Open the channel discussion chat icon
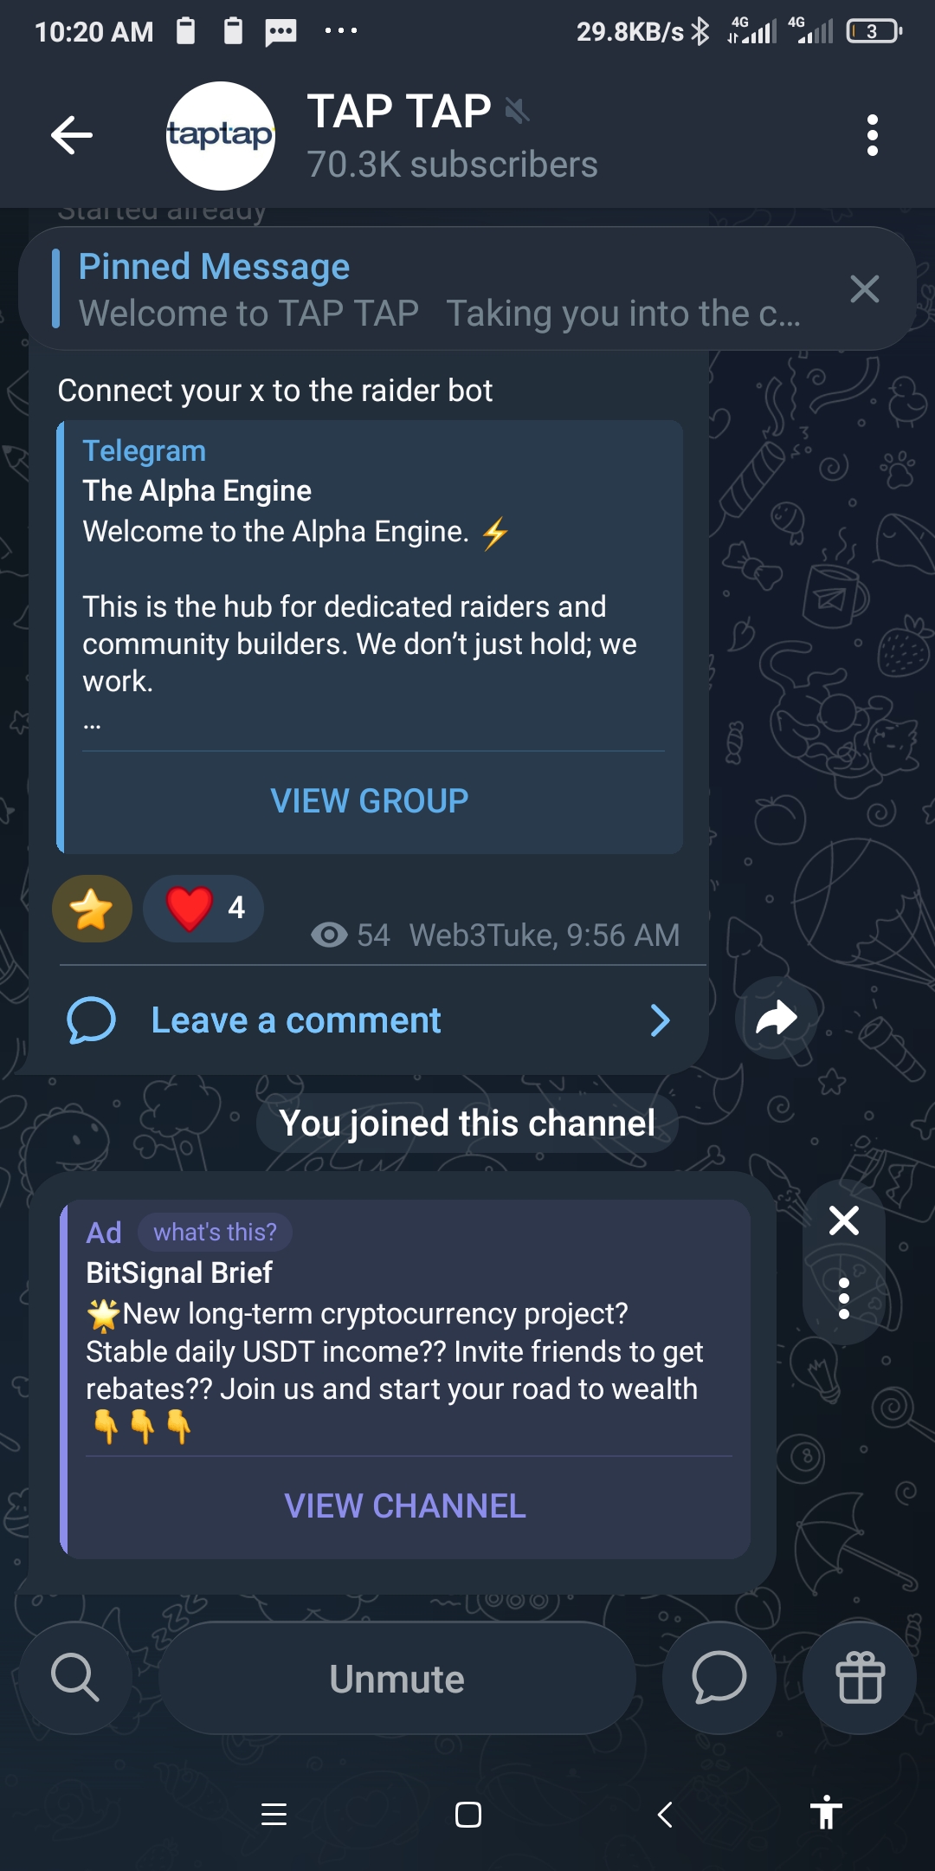Image resolution: width=935 pixels, height=1871 pixels. point(719,1678)
